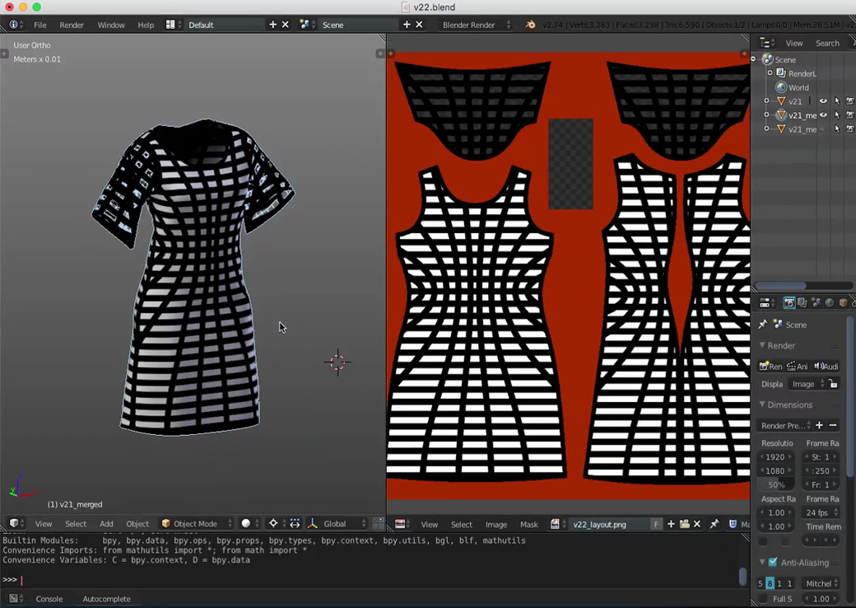Click the pin icon in UV editor header

coord(714,524)
